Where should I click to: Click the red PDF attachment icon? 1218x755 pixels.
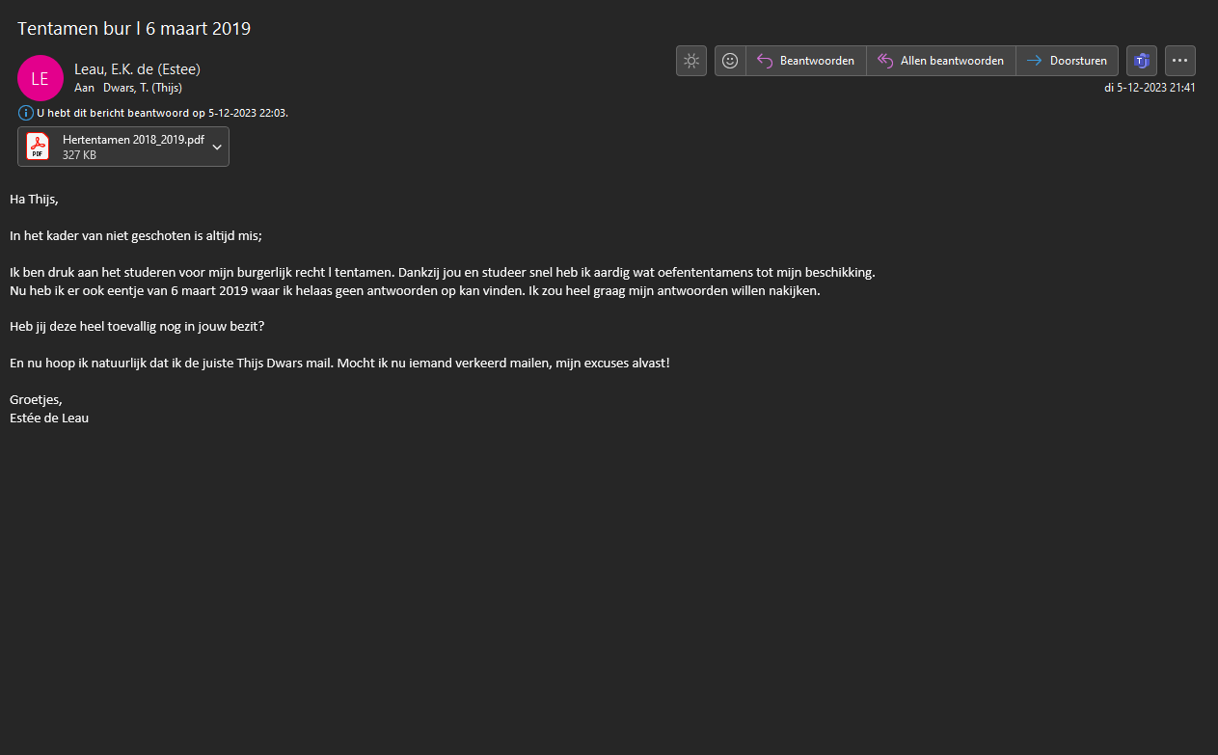click(38, 147)
